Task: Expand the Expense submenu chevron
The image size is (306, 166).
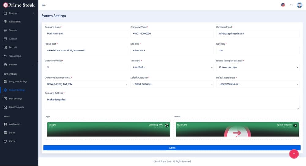Action: (x=34, y=13)
